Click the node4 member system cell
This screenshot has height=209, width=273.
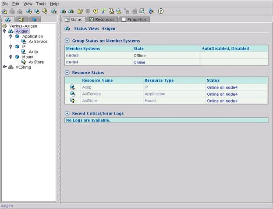click(x=98, y=62)
